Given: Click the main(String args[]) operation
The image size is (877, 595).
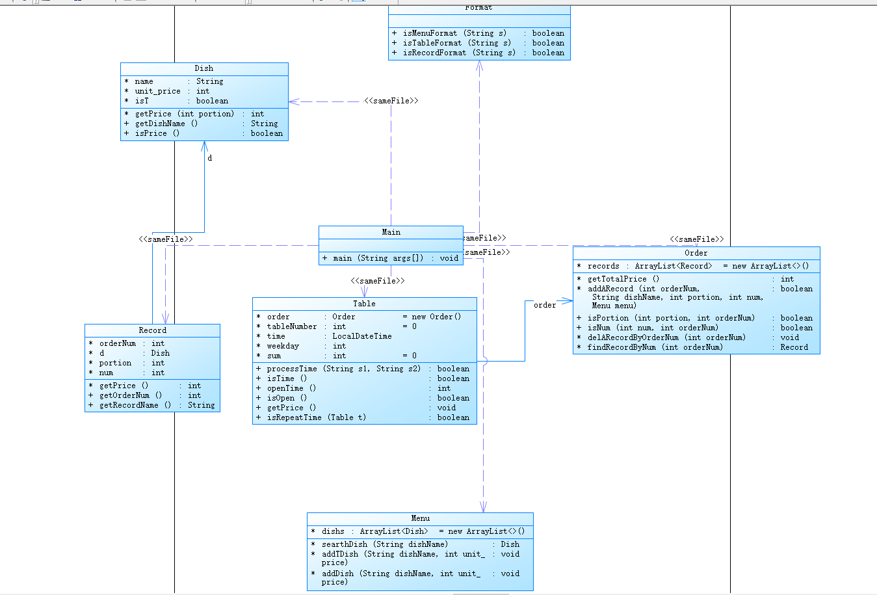Looking at the screenshot, I should [x=391, y=258].
